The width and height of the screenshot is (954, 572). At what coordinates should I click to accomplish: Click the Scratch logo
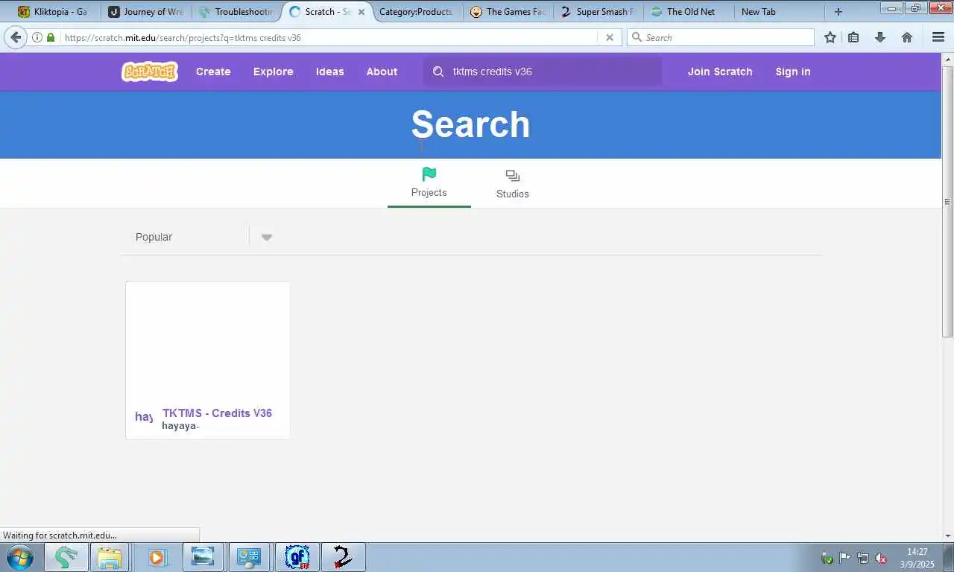pos(150,71)
